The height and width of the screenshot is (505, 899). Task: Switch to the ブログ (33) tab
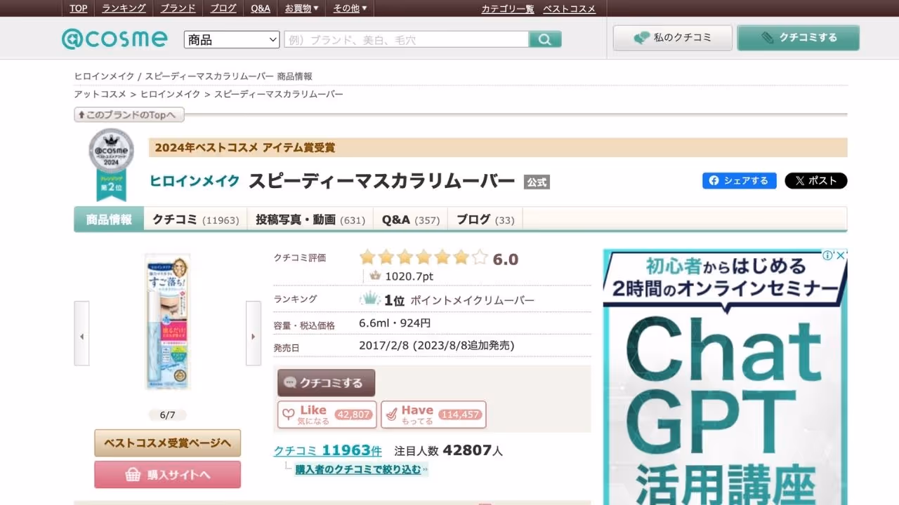point(485,220)
